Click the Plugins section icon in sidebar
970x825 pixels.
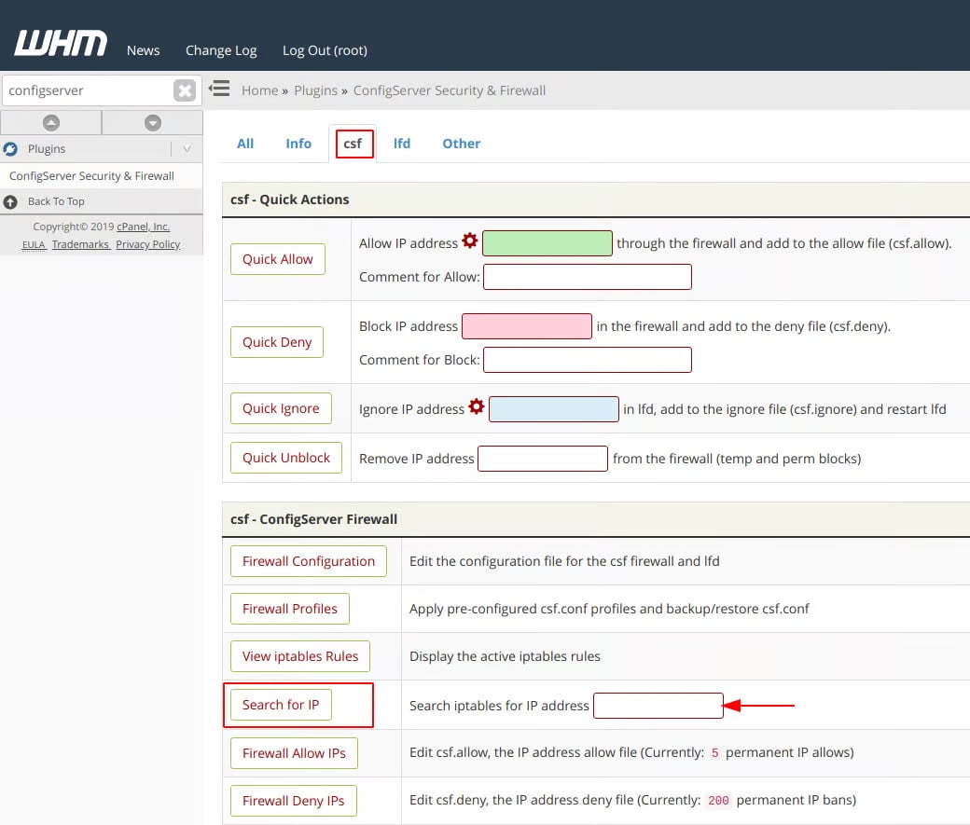tap(10, 149)
